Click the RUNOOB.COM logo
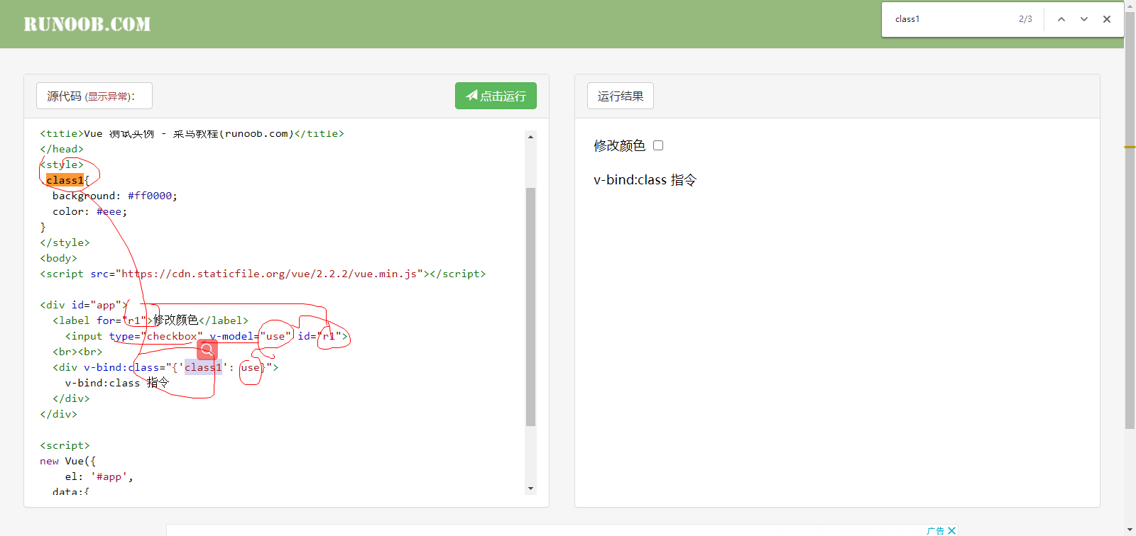This screenshot has width=1136, height=536. coord(87,24)
